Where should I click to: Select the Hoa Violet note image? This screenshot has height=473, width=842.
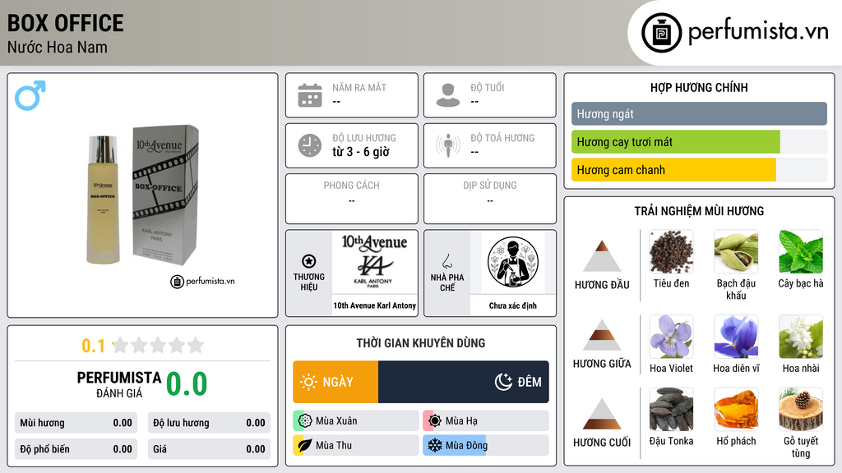click(x=671, y=337)
